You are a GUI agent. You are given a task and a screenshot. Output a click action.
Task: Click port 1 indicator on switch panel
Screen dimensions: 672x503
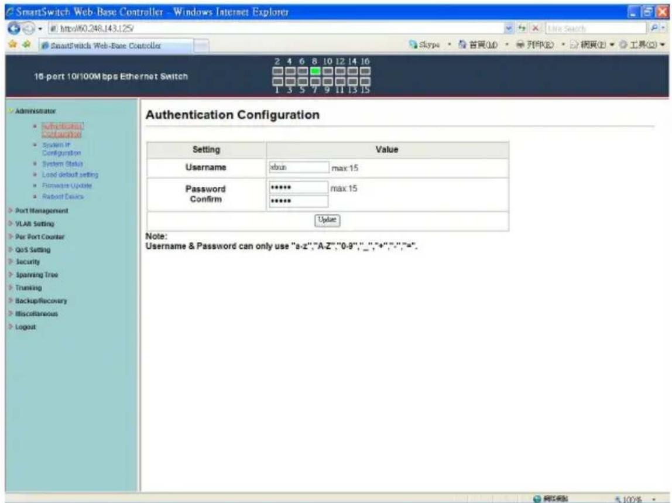tap(277, 81)
